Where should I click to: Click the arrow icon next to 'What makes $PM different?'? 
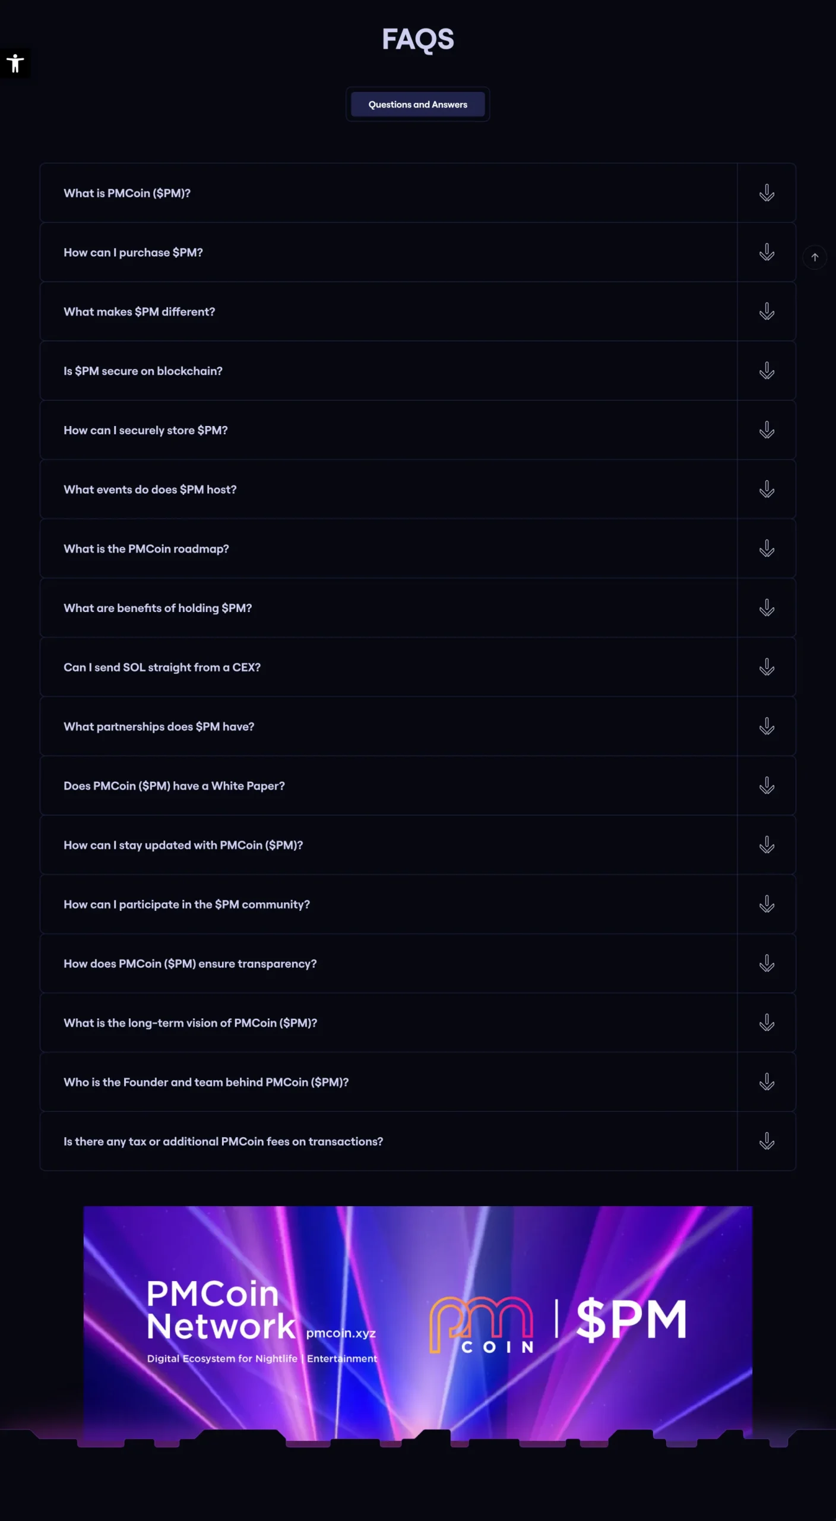(767, 311)
